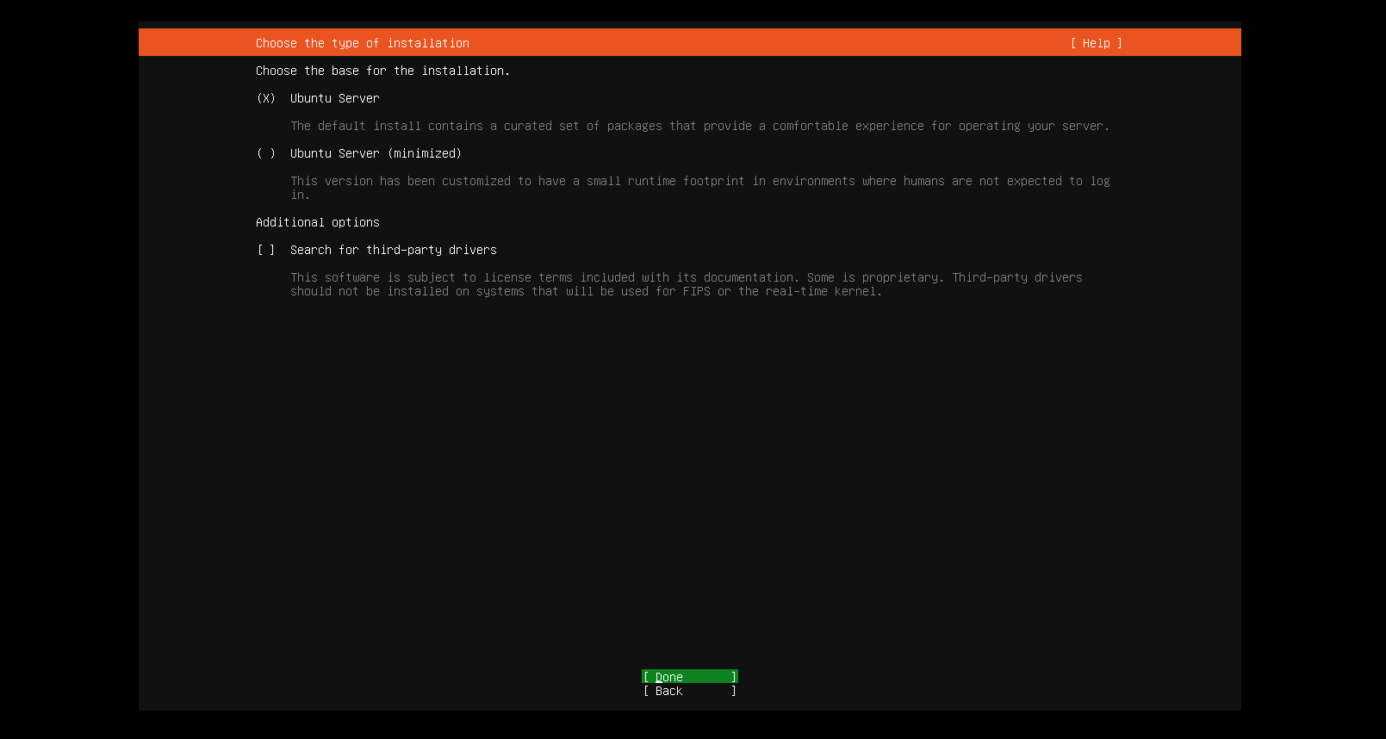Viewport: 1386px width, 739px height.
Task: Go back using the Back button
Action: click(689, 691)
